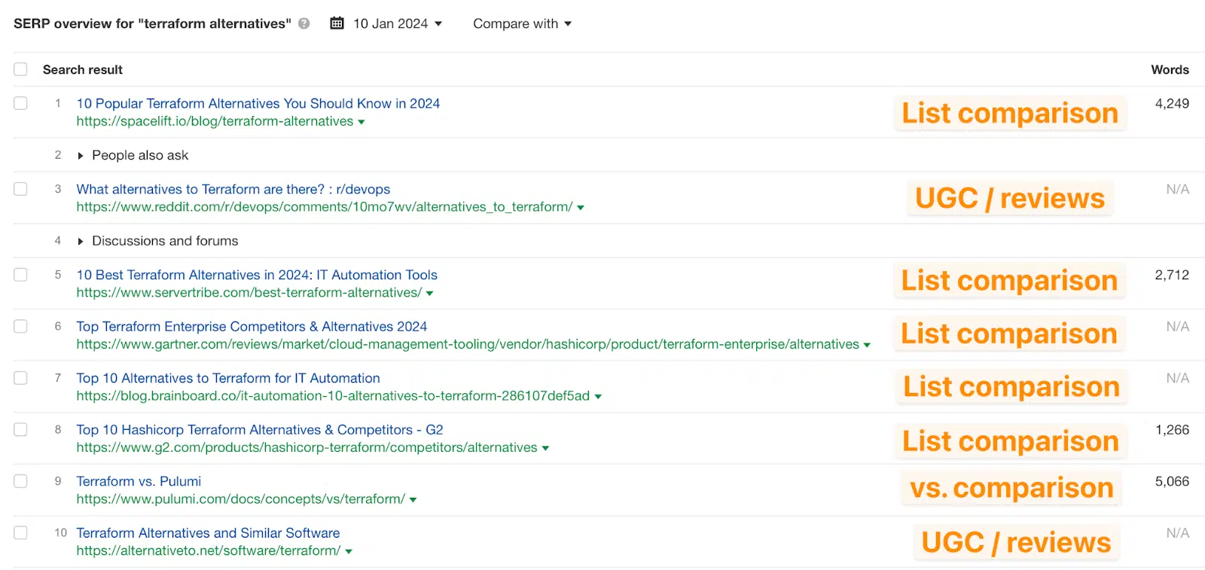The image size is (1205, 570).
Task: Open dropdown arrow after pulumi.com URL
Action: (x=413, y=500)
